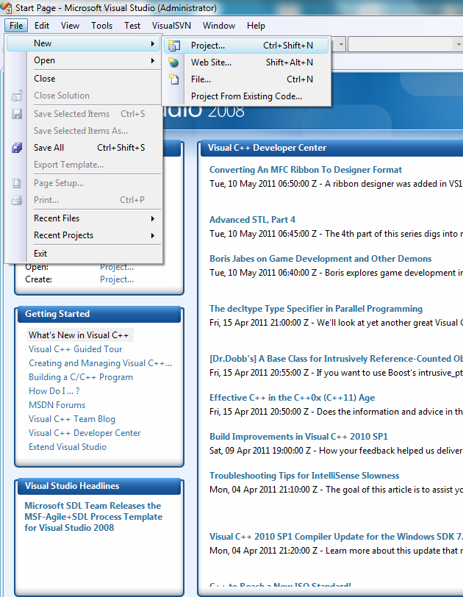Open Effective C++ in the C++0x Age
463x597 pixels.
click(x=292, y=398)
